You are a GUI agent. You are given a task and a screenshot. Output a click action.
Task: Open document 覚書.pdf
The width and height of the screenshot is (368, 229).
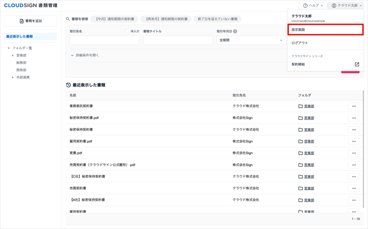click(76, 153)
